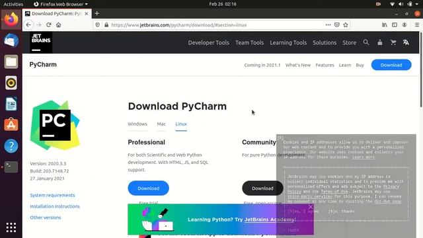Open Ubuntu Software store icon

[x=11, y=125]
